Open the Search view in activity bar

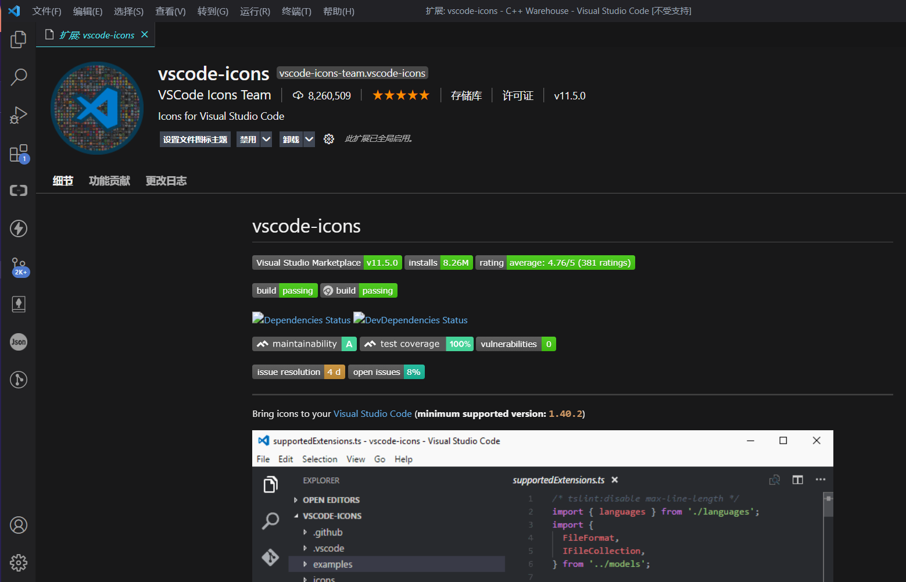click(x=19, y=77)
